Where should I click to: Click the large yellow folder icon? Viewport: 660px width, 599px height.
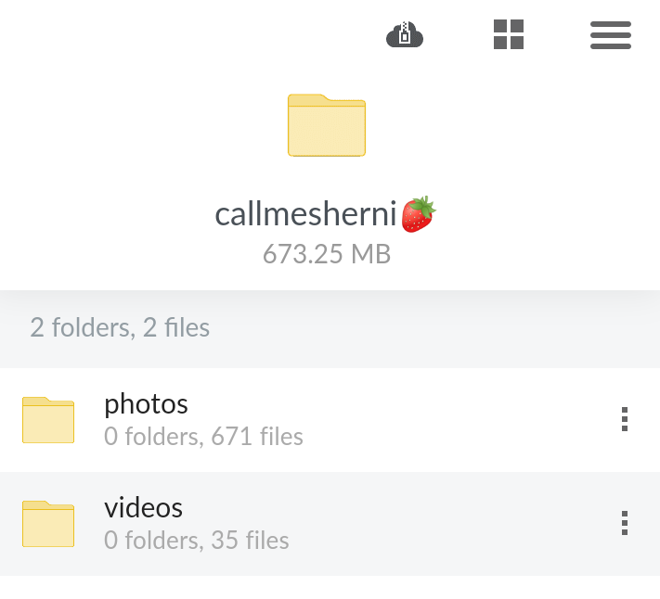tap(327, 125)
